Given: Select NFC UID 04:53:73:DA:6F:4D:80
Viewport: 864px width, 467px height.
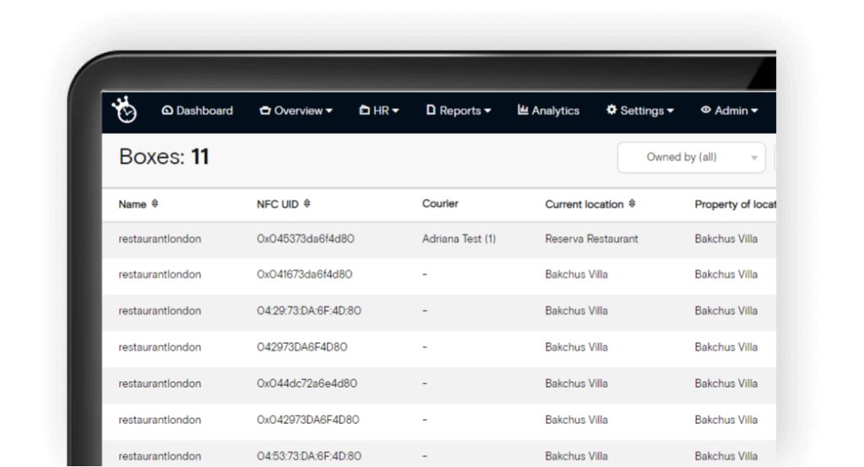Looking at the screenshot, I should point(309,456).
